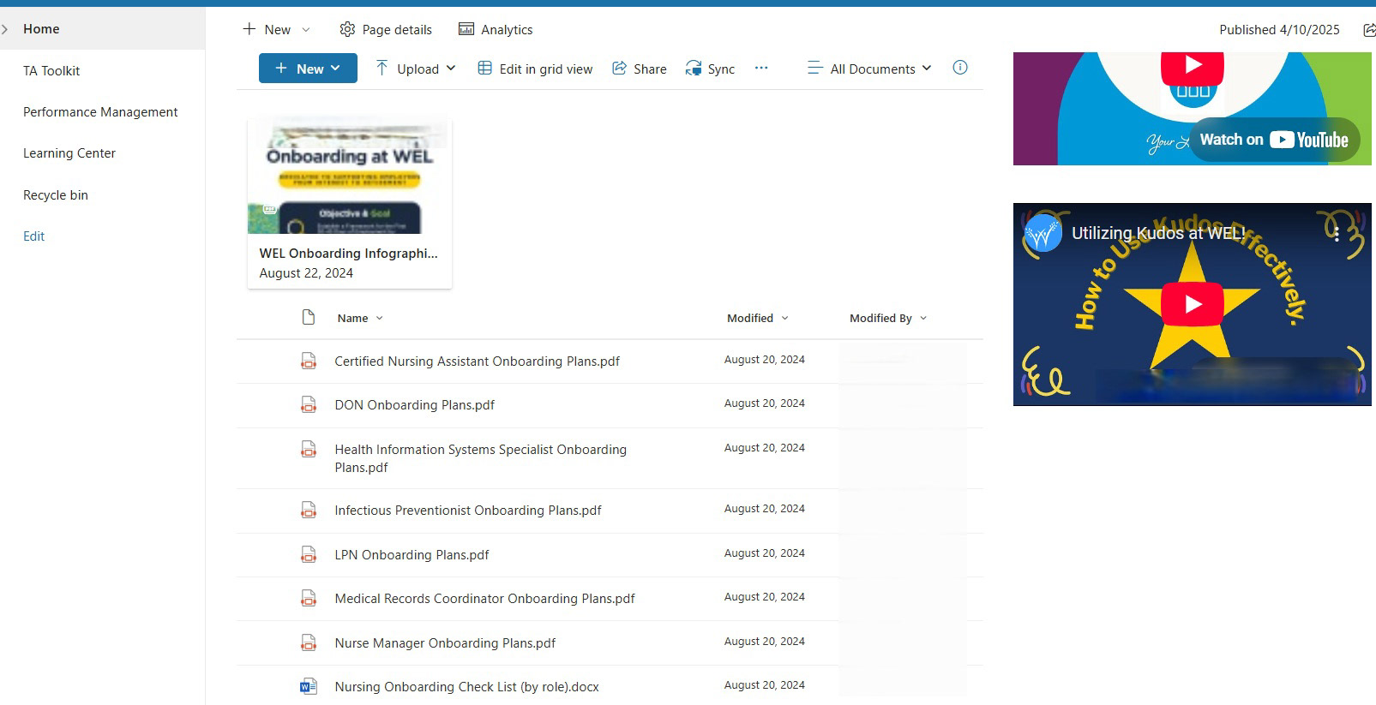Open Health Information Systems Specialist Onboarding Plans.pdf
This screenshot has width=1376, height=705.
[480, 458]
